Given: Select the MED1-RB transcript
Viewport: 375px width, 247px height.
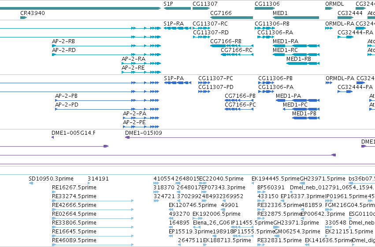Looking at the screenshot, I should tap(303, 63).
